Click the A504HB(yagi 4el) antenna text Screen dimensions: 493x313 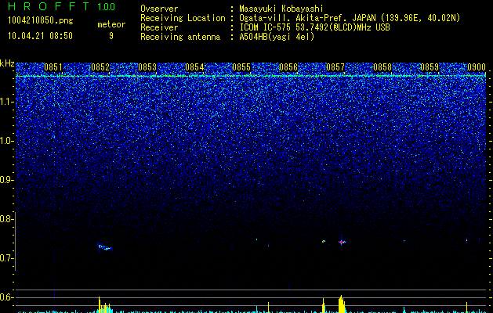tap(277, 37)
